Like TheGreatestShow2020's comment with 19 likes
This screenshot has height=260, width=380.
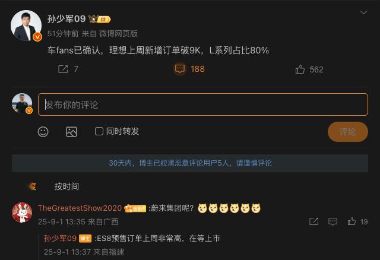(x=351, y=221)
